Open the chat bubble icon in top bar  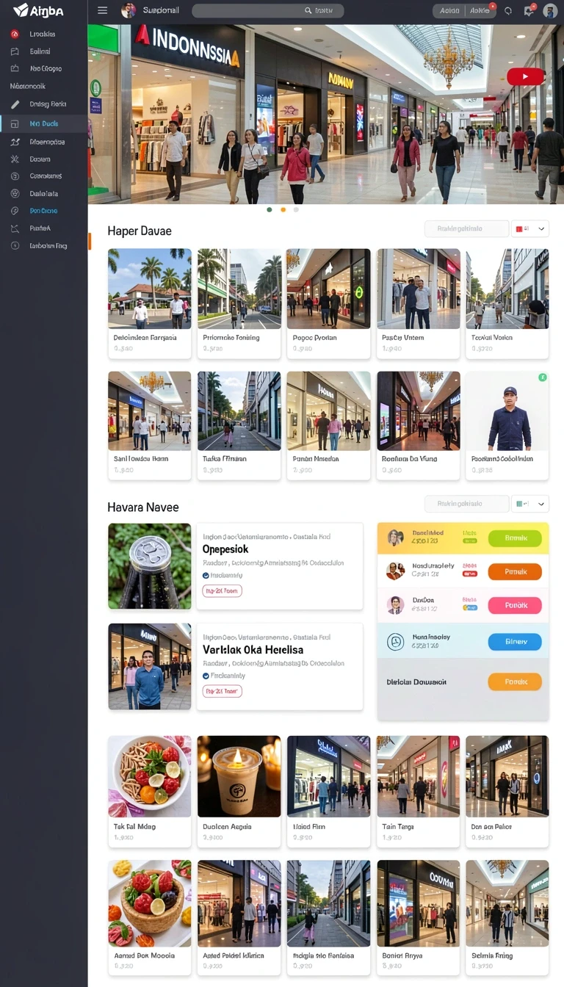(508, 10)
